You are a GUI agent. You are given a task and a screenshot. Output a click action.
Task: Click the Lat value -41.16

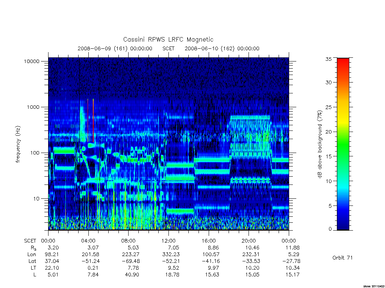pyautogui.click(x=211, y=261)
